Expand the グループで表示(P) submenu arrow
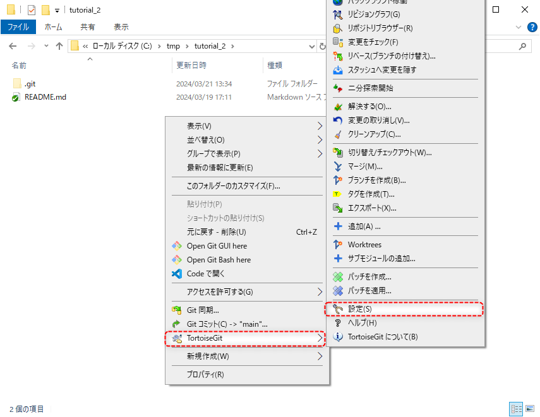The width and height of the screenshot is (540, 417). (x=320, y=153)
